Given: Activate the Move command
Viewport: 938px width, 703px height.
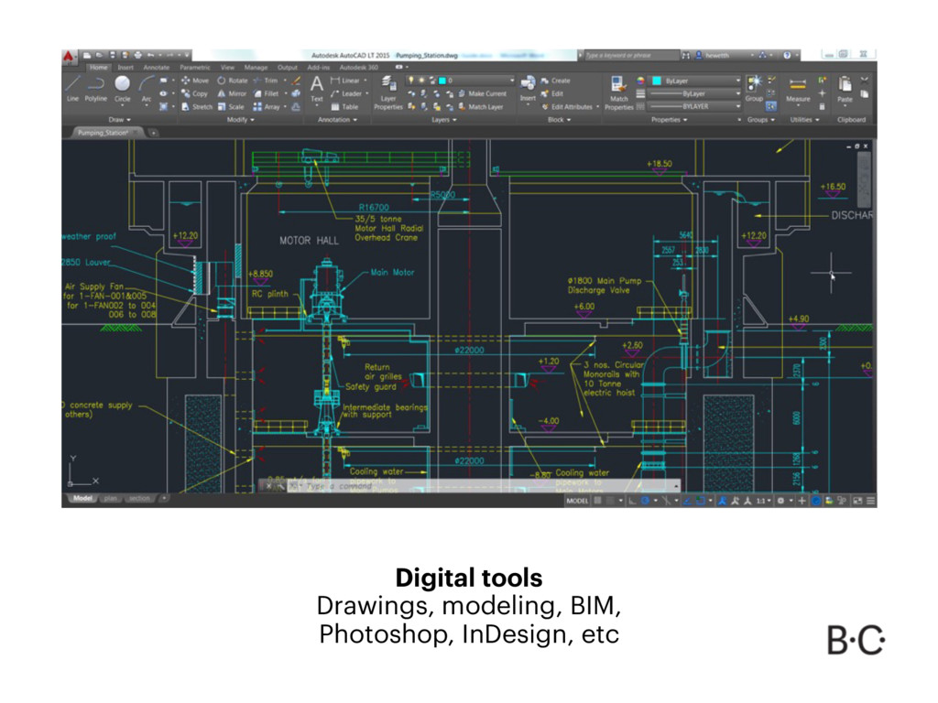Looking at the screenshot, I should 194,81.
